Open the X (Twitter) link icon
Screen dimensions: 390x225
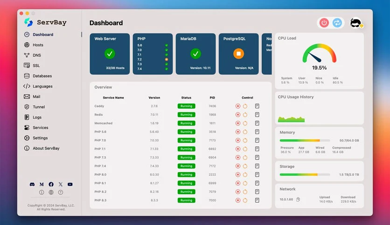pos(61,185)
